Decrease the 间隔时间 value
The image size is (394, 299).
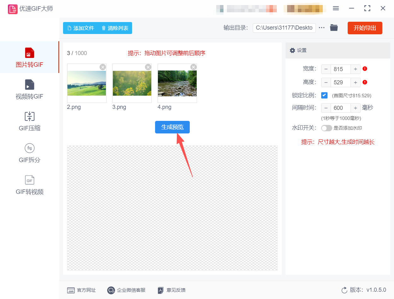pos(326,108)
